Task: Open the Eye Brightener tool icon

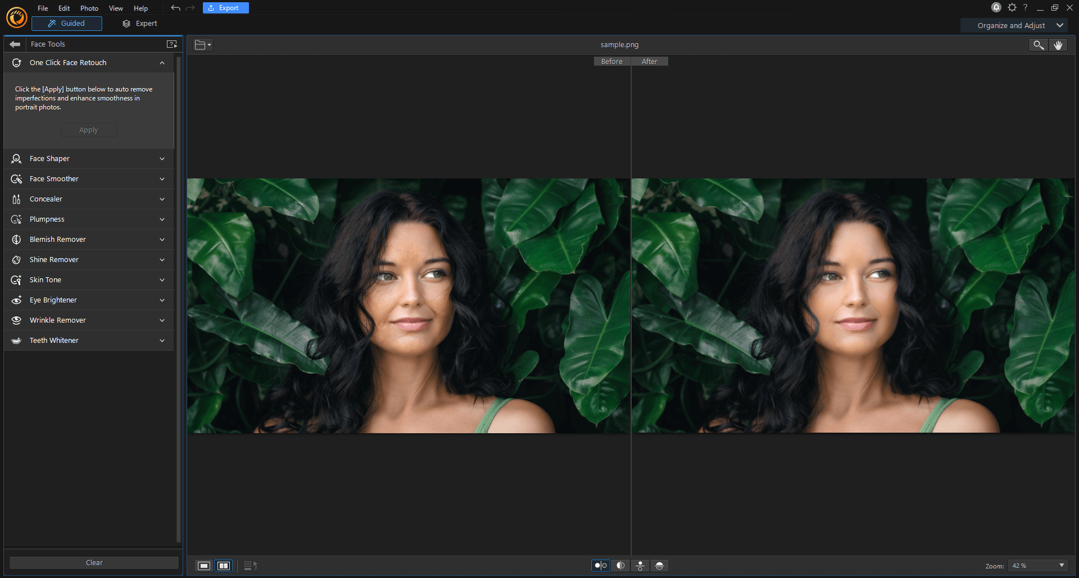Action: 16,300
